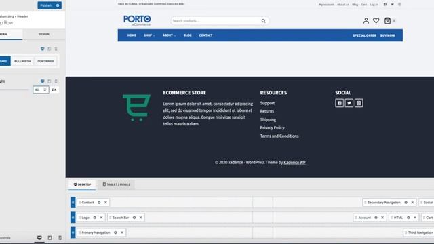This screenshot has width=434, height=244.
Task: Open settings for Contact item
Action: (99, 203)
